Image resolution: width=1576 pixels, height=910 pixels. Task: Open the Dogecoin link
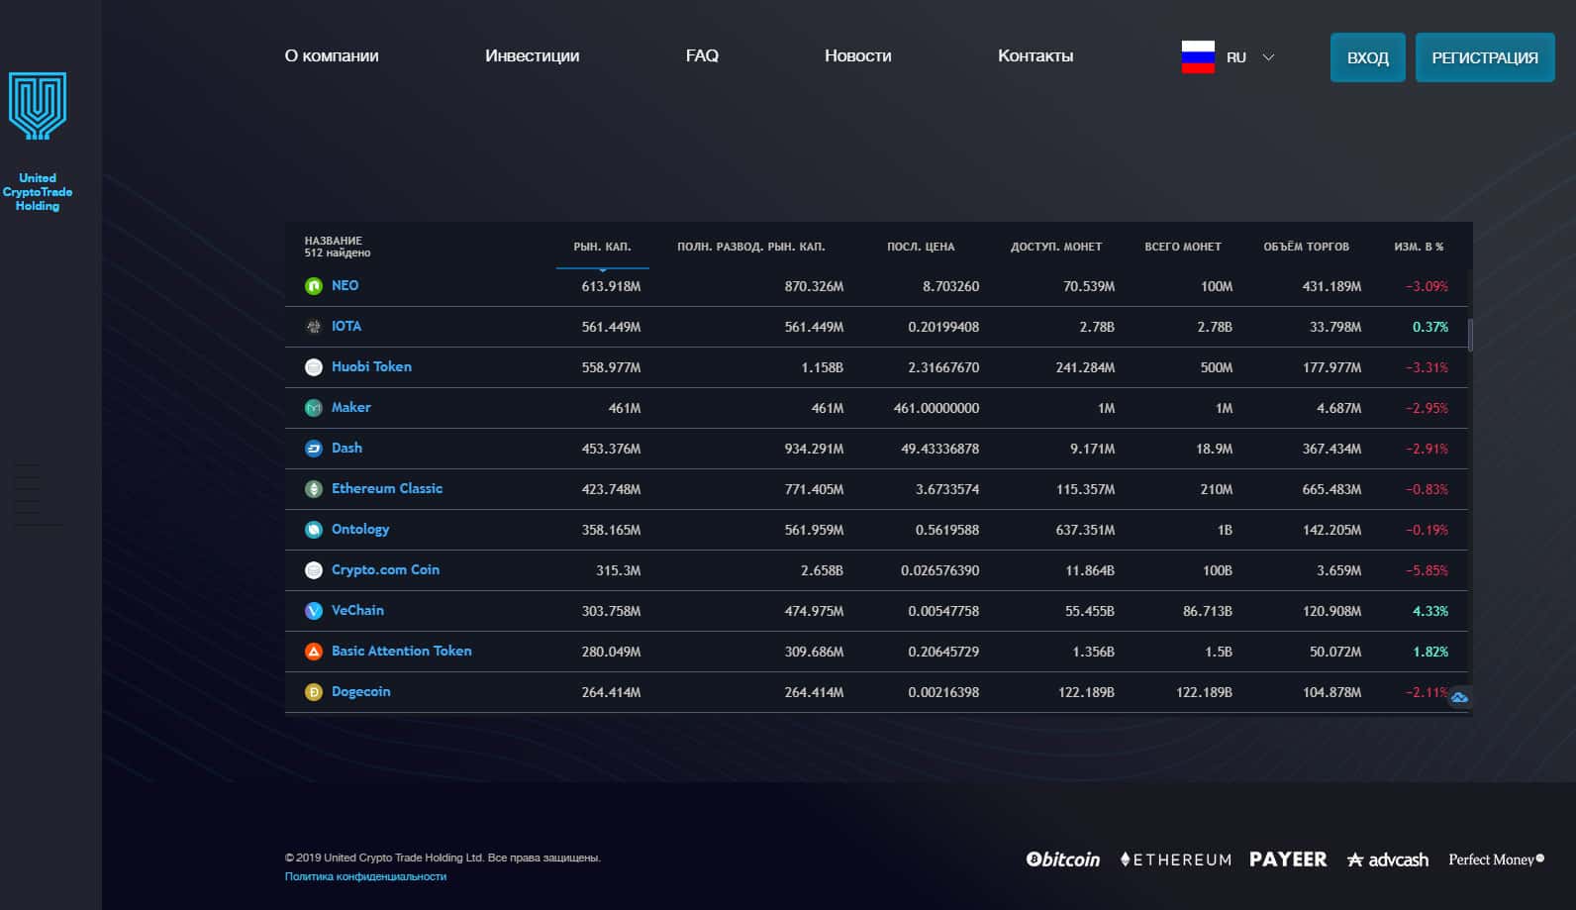click(361, 691)
